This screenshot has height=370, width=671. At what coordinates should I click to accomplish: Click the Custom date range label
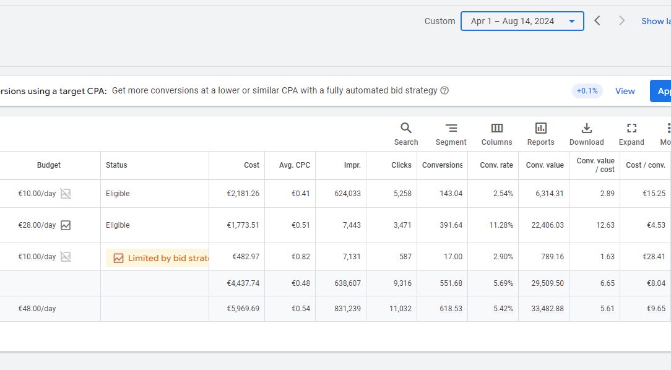439,21
